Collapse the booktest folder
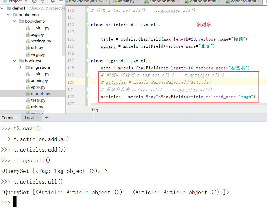 click(15, 61)
